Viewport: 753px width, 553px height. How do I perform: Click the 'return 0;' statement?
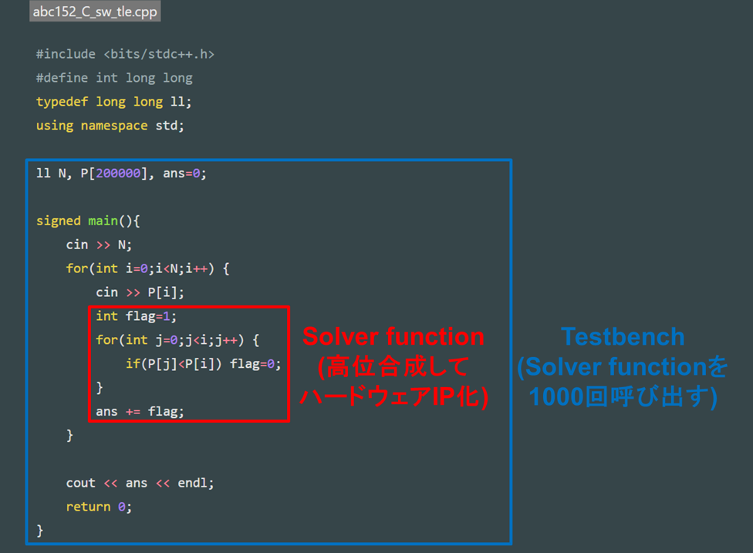(x=99, y=507)
